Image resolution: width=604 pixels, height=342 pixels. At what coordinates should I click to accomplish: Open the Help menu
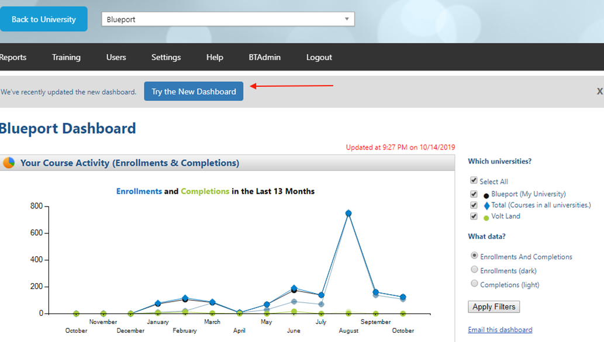215,57
